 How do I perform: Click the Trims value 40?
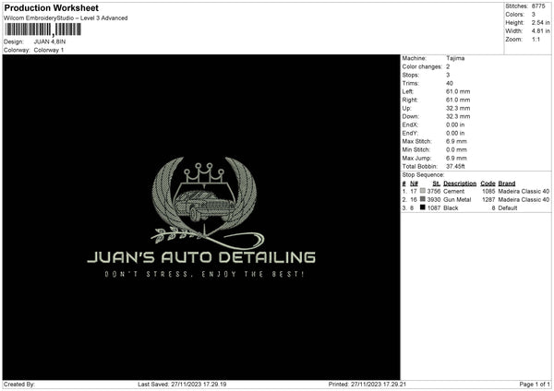(450, 83)
